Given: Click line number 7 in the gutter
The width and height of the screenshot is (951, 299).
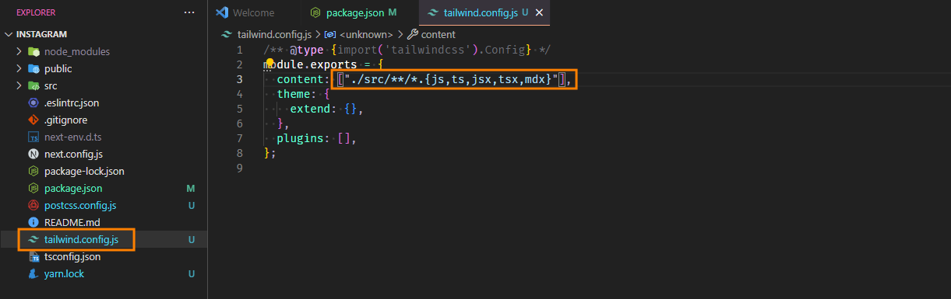Looking at the screenshot, I should [x=239, y=138].
